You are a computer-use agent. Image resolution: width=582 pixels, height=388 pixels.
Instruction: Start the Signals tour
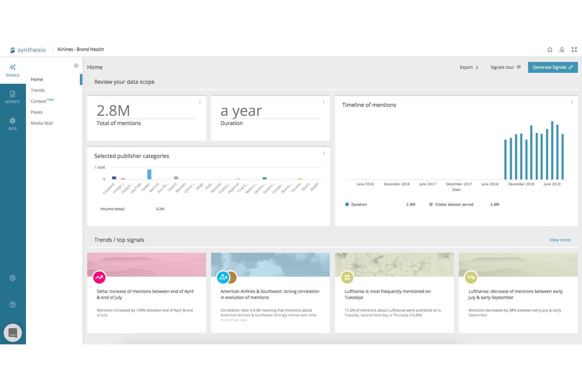506,67
